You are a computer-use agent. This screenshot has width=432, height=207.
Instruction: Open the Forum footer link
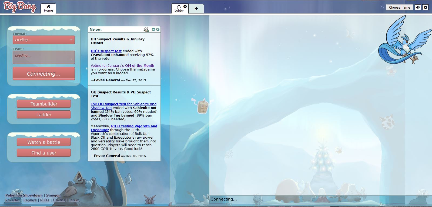(74, 200)
